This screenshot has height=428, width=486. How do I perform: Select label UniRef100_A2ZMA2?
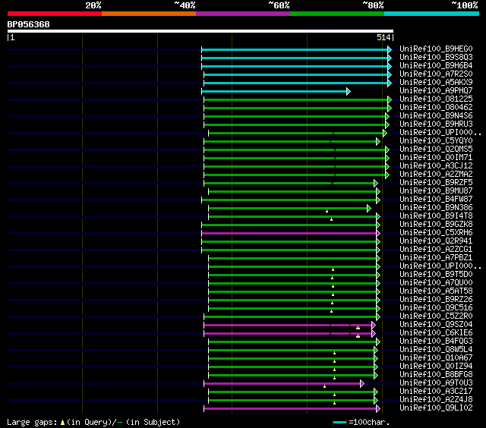coord(436,175)
